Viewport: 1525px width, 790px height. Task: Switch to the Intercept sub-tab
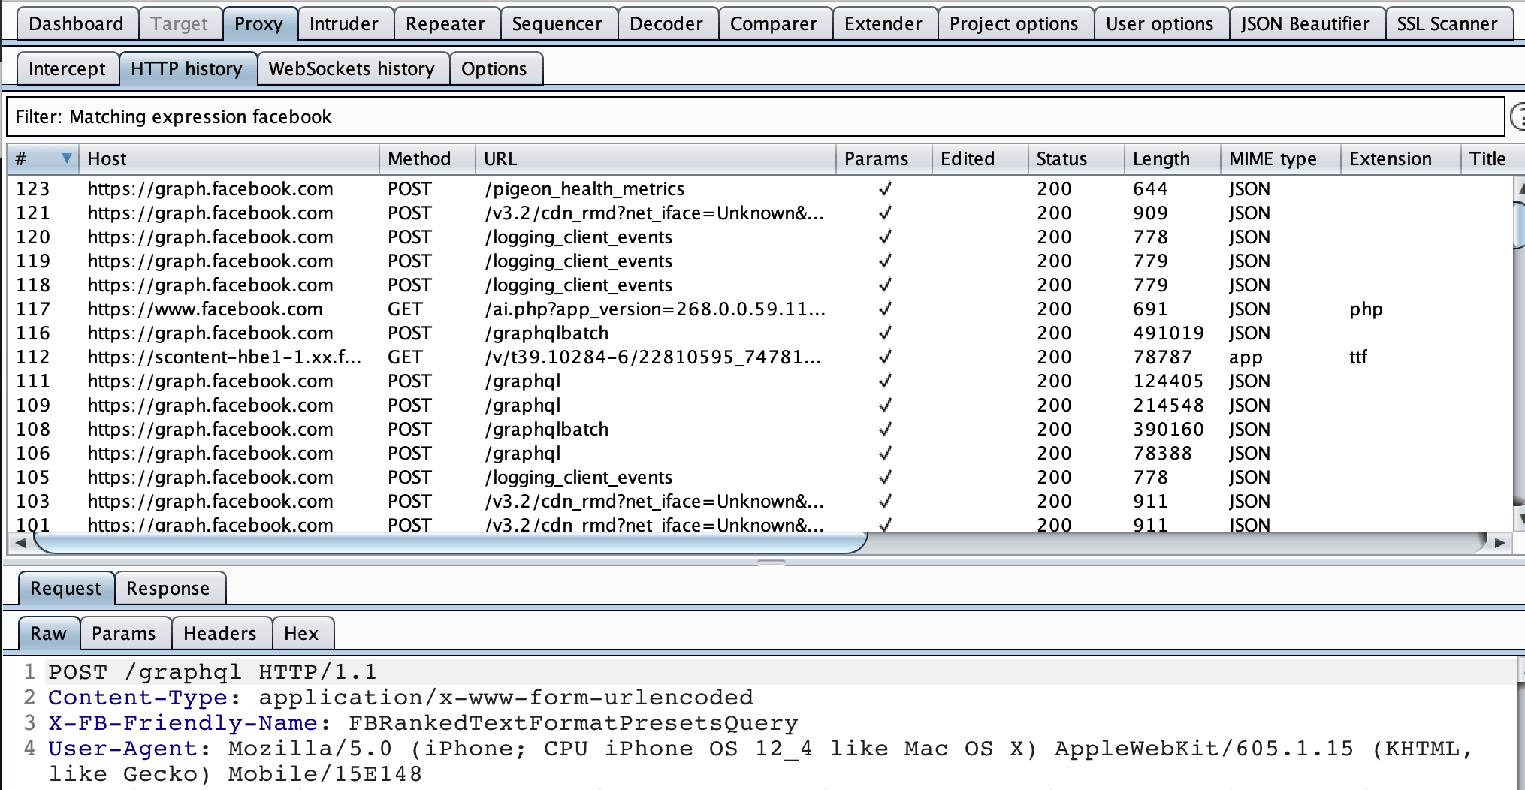click(67, 68)
